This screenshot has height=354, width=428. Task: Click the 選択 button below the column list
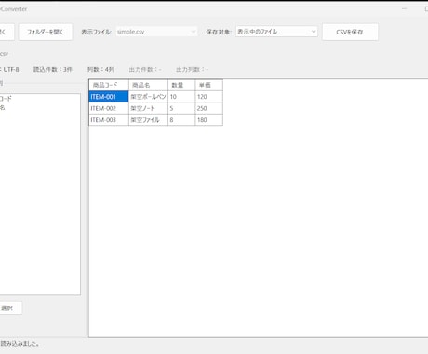10,308
